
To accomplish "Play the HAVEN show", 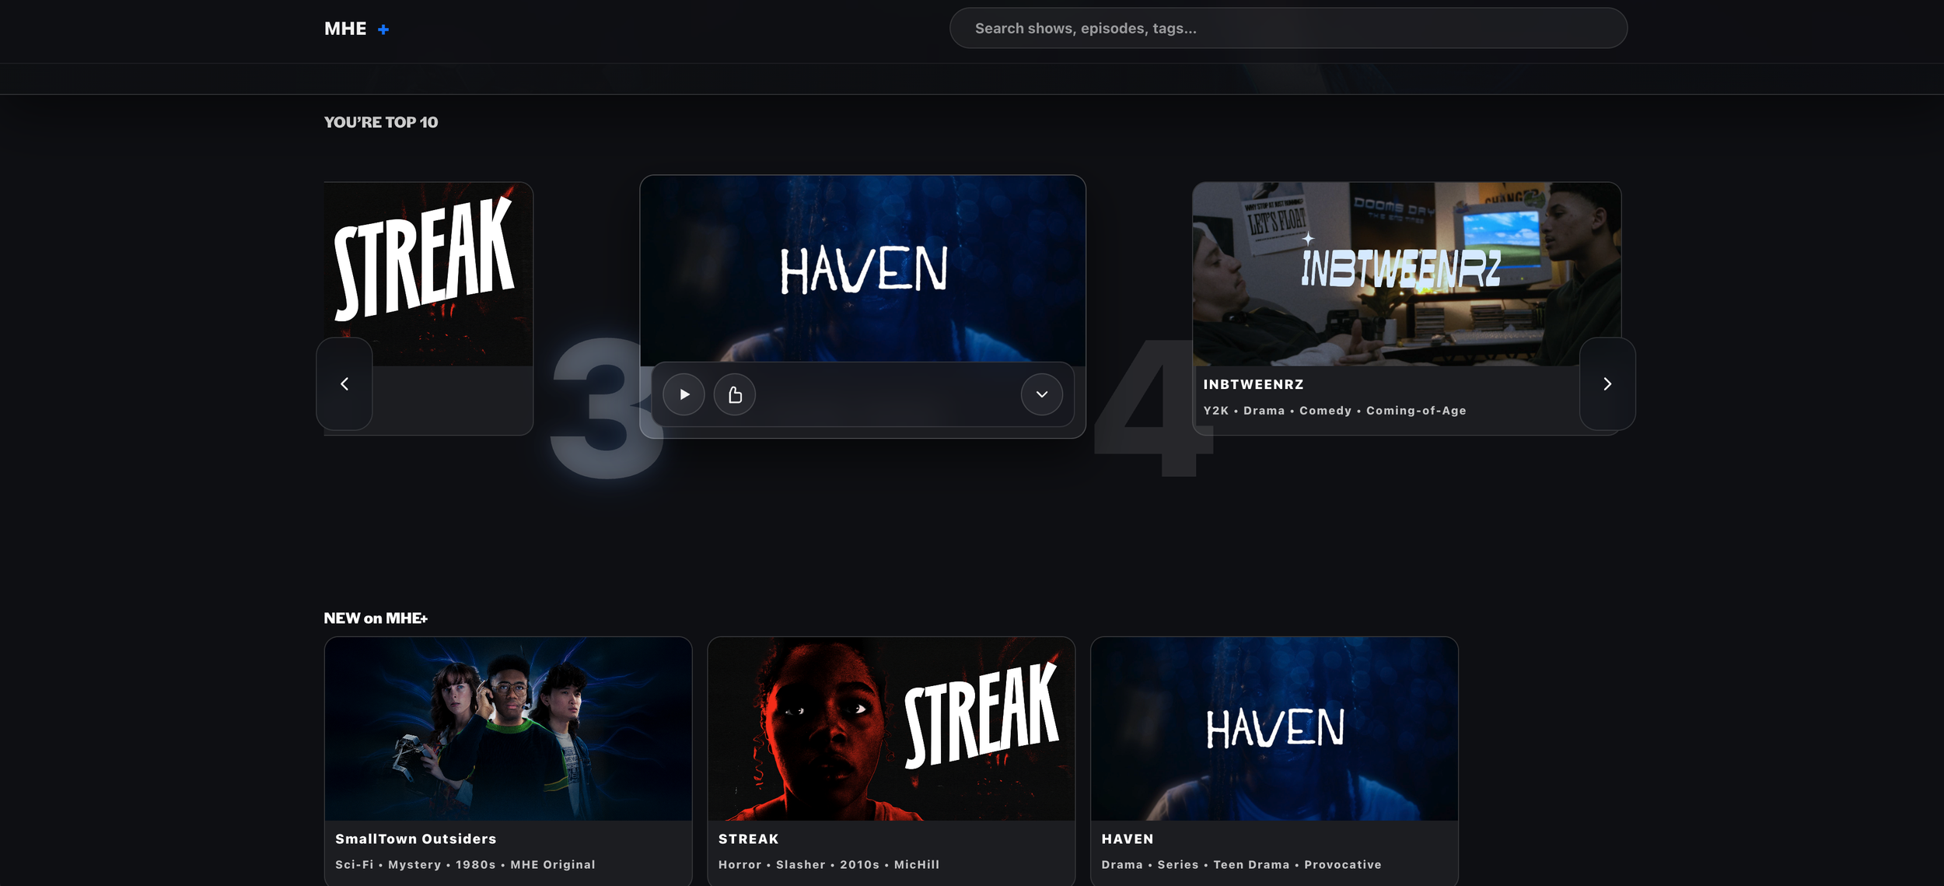I will coord(684,394).
